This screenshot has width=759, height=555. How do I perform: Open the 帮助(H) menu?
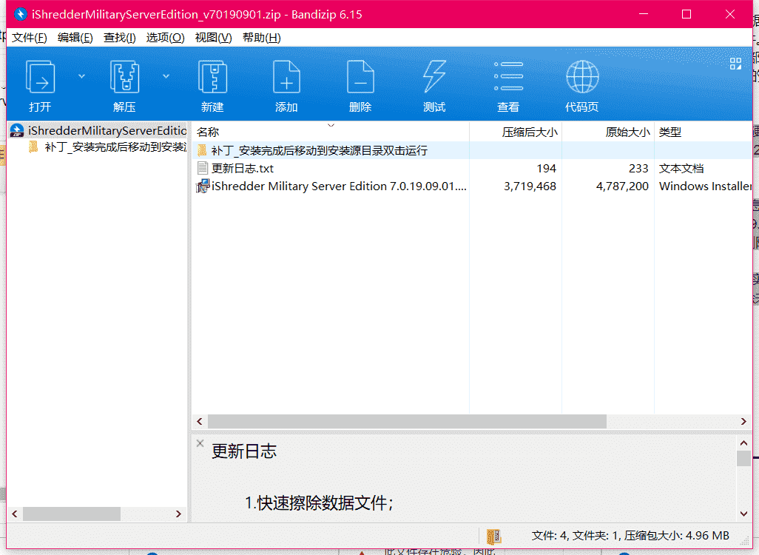pyautogui.click(x=261, y=38)
